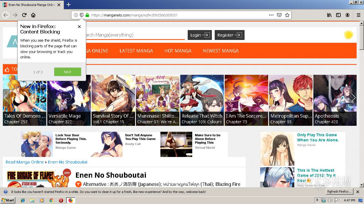Click Chapter 322 under Versatile Mage
Image resolution: width=364 pixels, height=204 pixels.
coord(60,122)
